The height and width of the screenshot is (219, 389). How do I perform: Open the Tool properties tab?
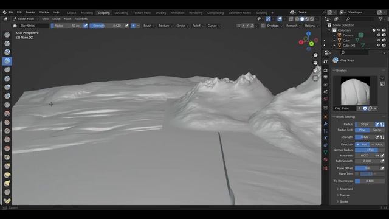coord(326,61)
